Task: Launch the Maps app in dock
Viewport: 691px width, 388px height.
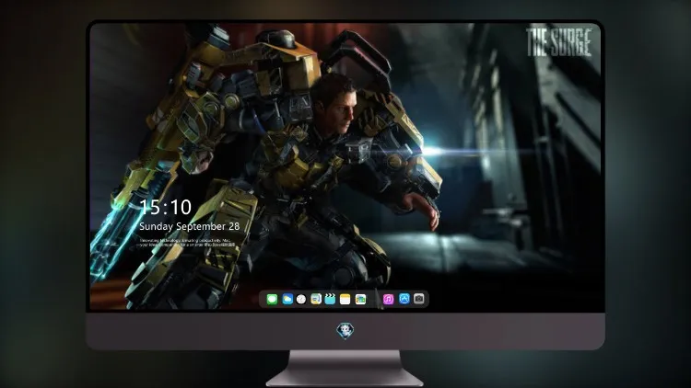Action: (x=316, y=299)
